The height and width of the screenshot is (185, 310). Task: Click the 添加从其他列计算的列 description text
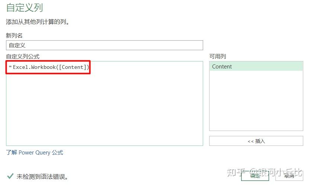pos(38,22)
